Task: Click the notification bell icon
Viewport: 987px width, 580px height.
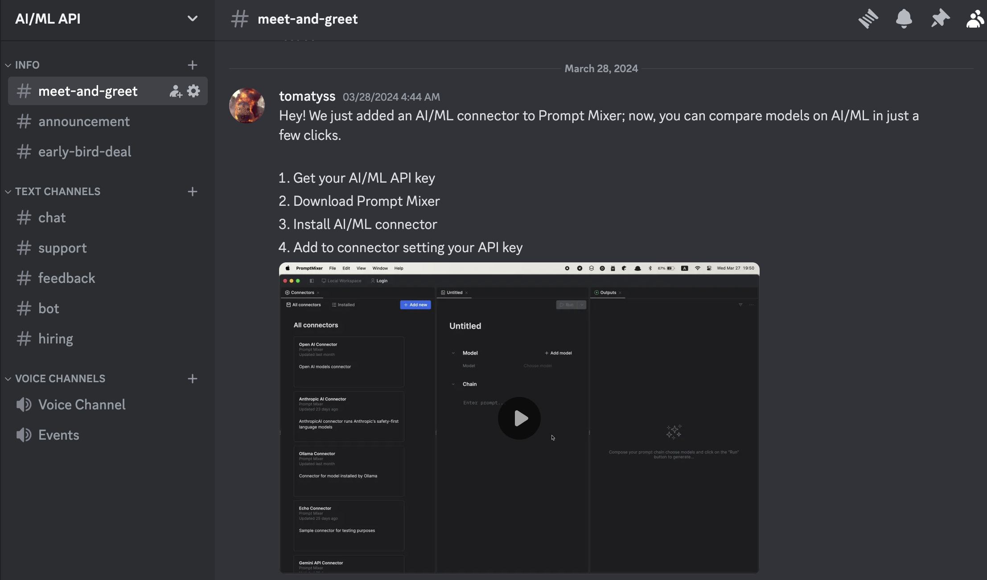Action: (x=904, y=19)
